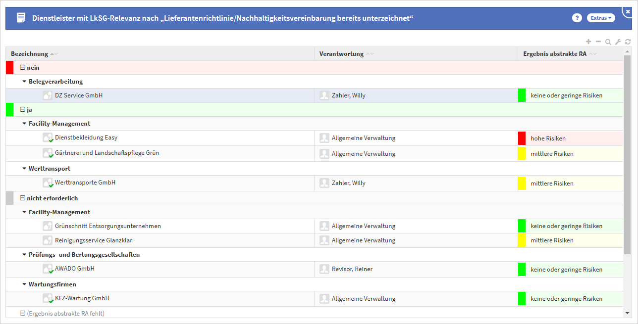Collapse the Werttransport subgroup
The image size is (638, 324).
click(x=24, y=169)
